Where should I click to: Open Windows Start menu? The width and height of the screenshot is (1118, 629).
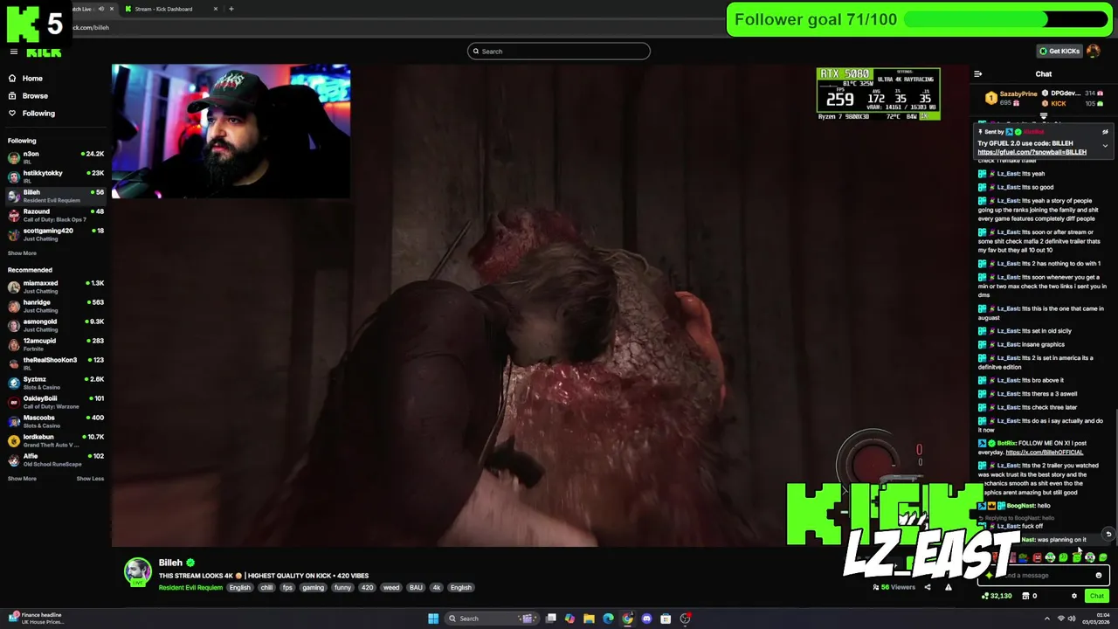tap(432, 619)
